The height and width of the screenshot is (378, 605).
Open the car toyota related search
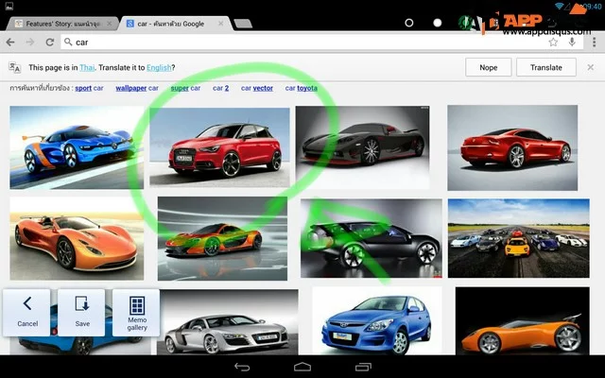(x=301, y=88)
